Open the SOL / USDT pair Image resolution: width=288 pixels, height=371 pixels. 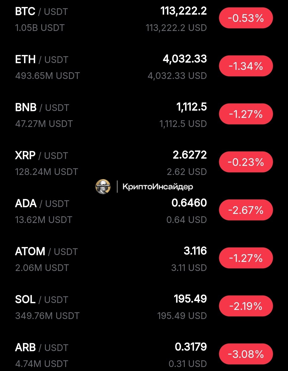(x=42, y=300)
